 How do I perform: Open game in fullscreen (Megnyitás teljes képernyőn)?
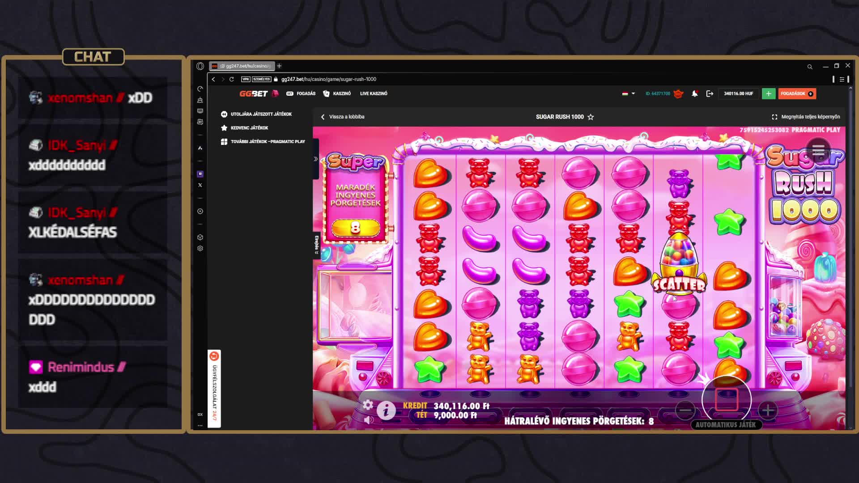click(x=806, y=117)
